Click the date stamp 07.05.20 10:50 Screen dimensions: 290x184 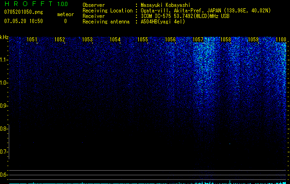pos(24,21)
